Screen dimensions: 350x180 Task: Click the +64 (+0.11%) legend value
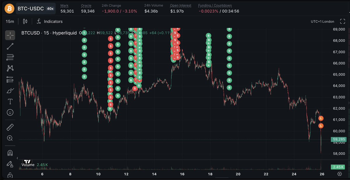pos(161,33)
